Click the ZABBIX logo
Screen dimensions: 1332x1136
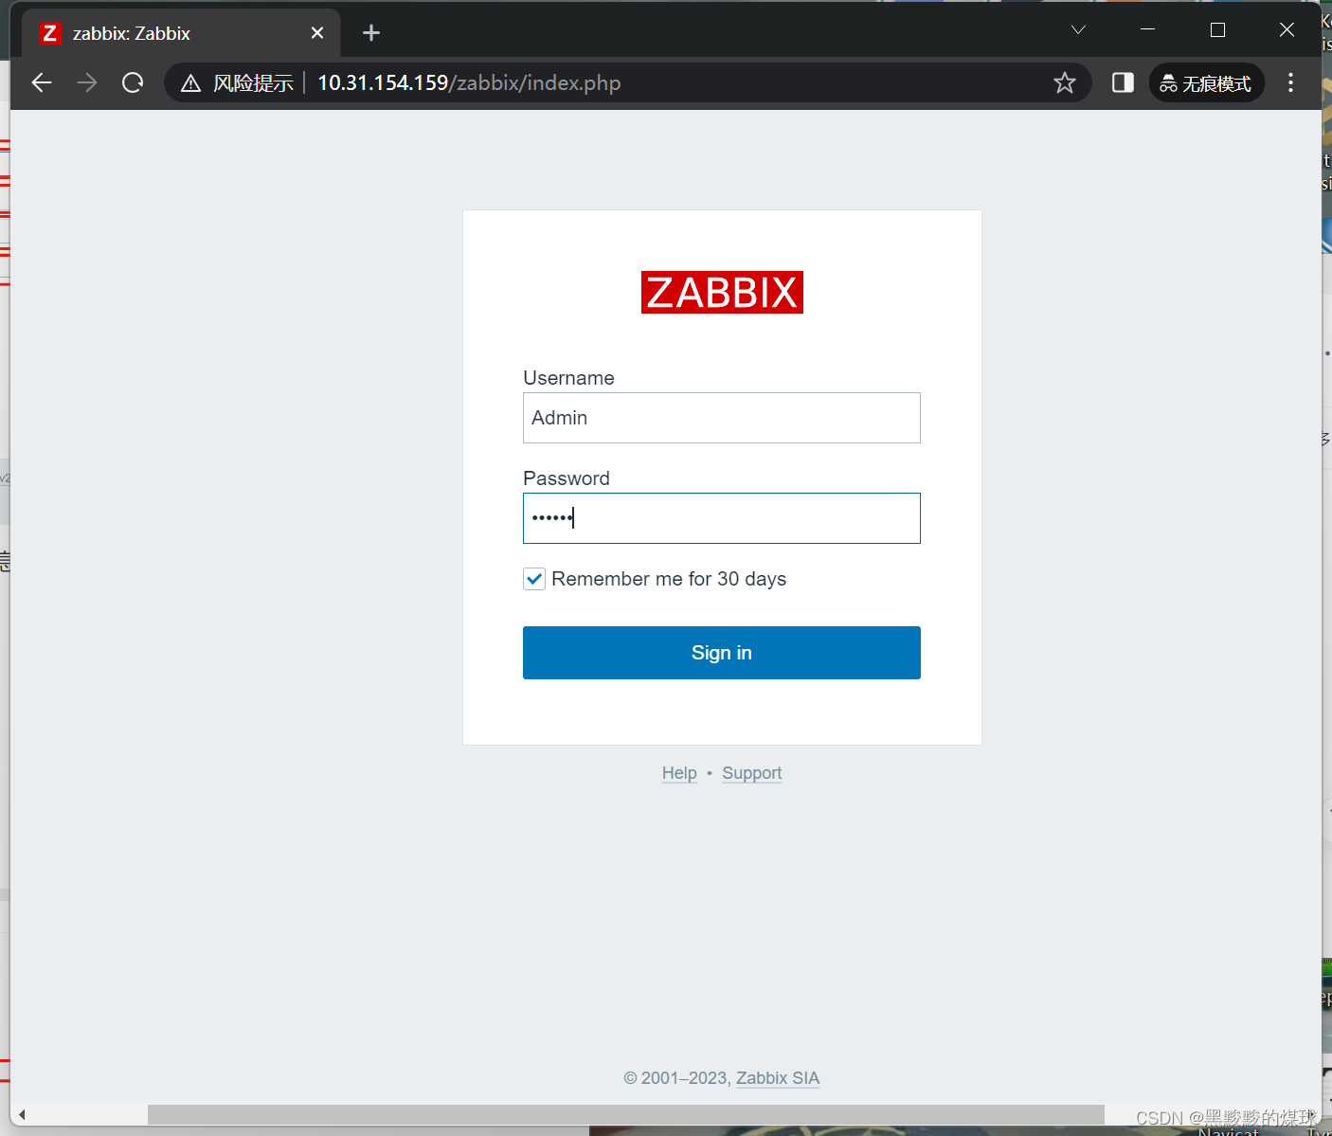tap(721, 293)
